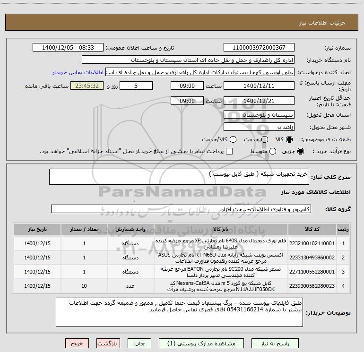This screenshot has height=352, width=364.
Task: Click the price validity hour 09:00 field
Action: (x=187, y=101)
